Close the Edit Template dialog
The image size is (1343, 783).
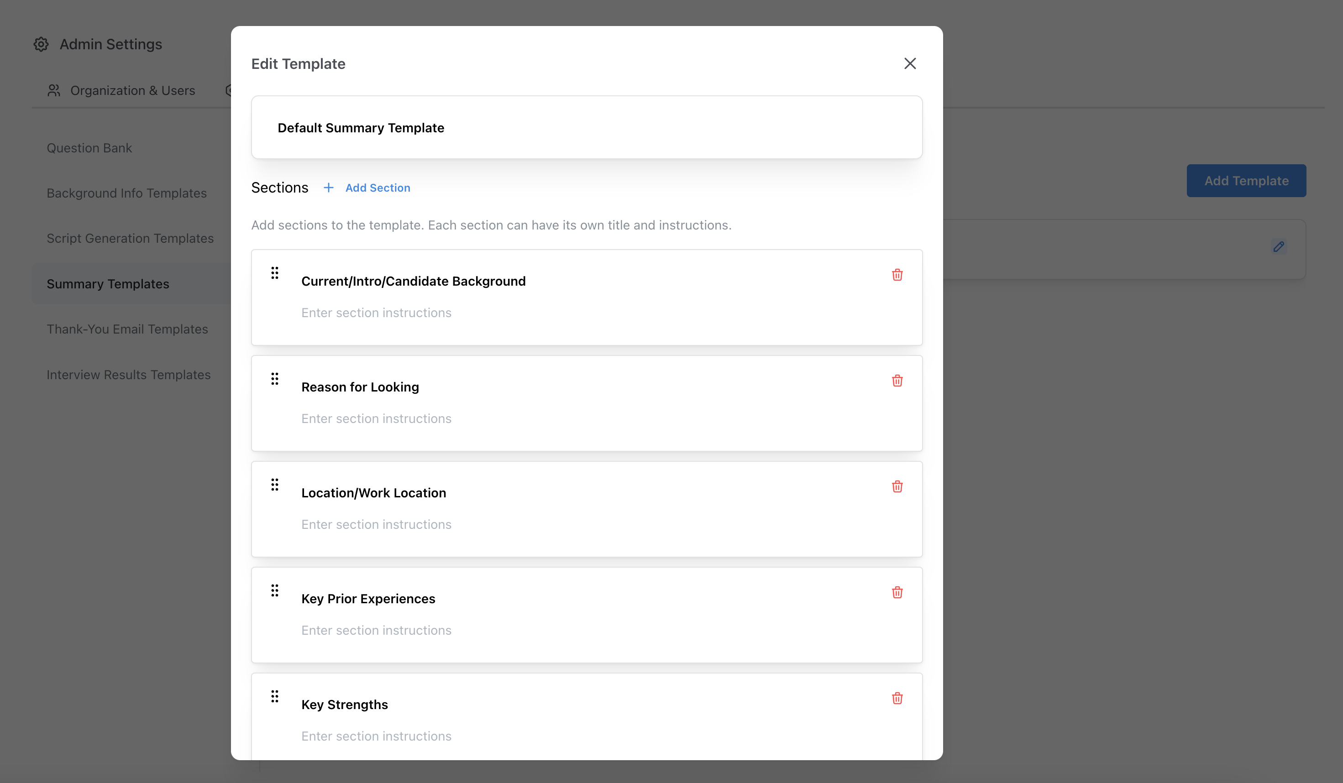(x=910, y=63)
